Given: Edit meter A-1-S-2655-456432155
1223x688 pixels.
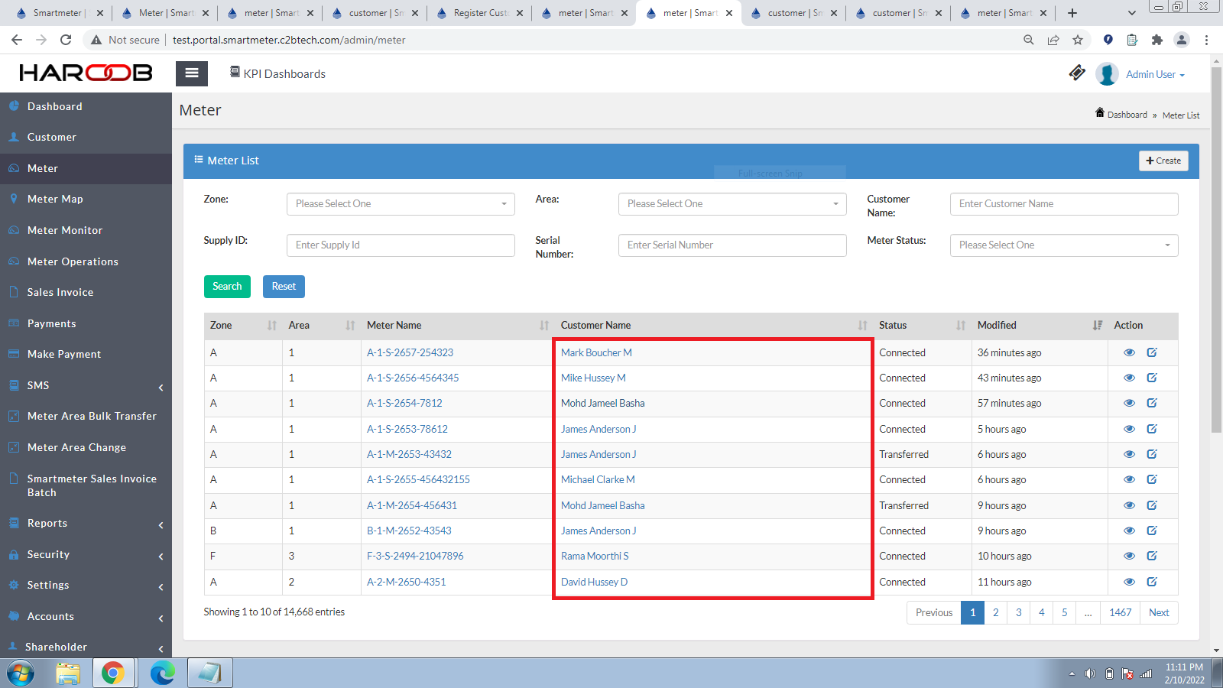Looking at the screenshot, I should tap(1152, 479).
